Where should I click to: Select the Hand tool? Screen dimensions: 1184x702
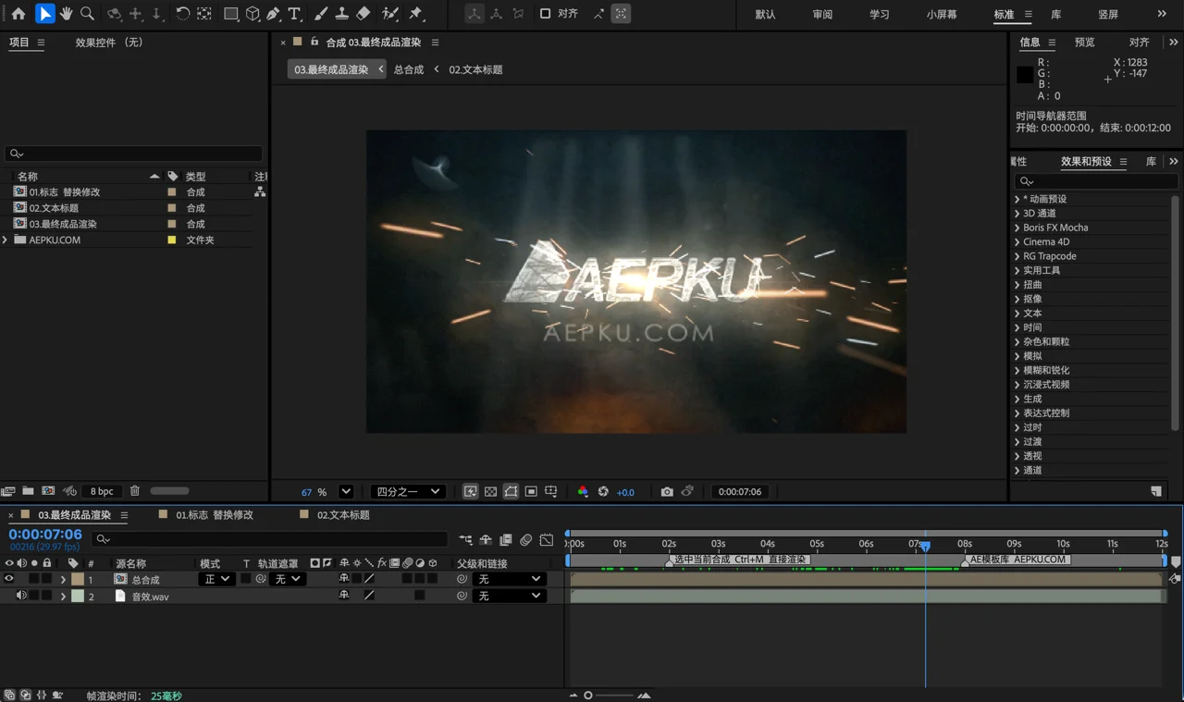click(67, 14)
